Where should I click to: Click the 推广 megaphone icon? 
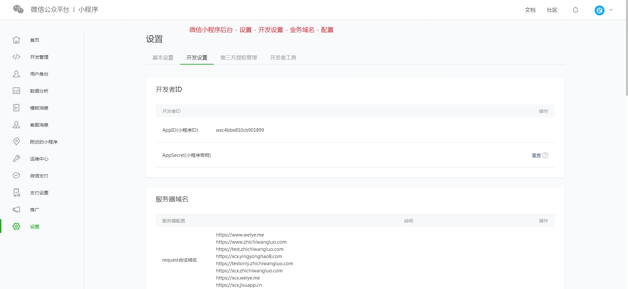[16, 209]
